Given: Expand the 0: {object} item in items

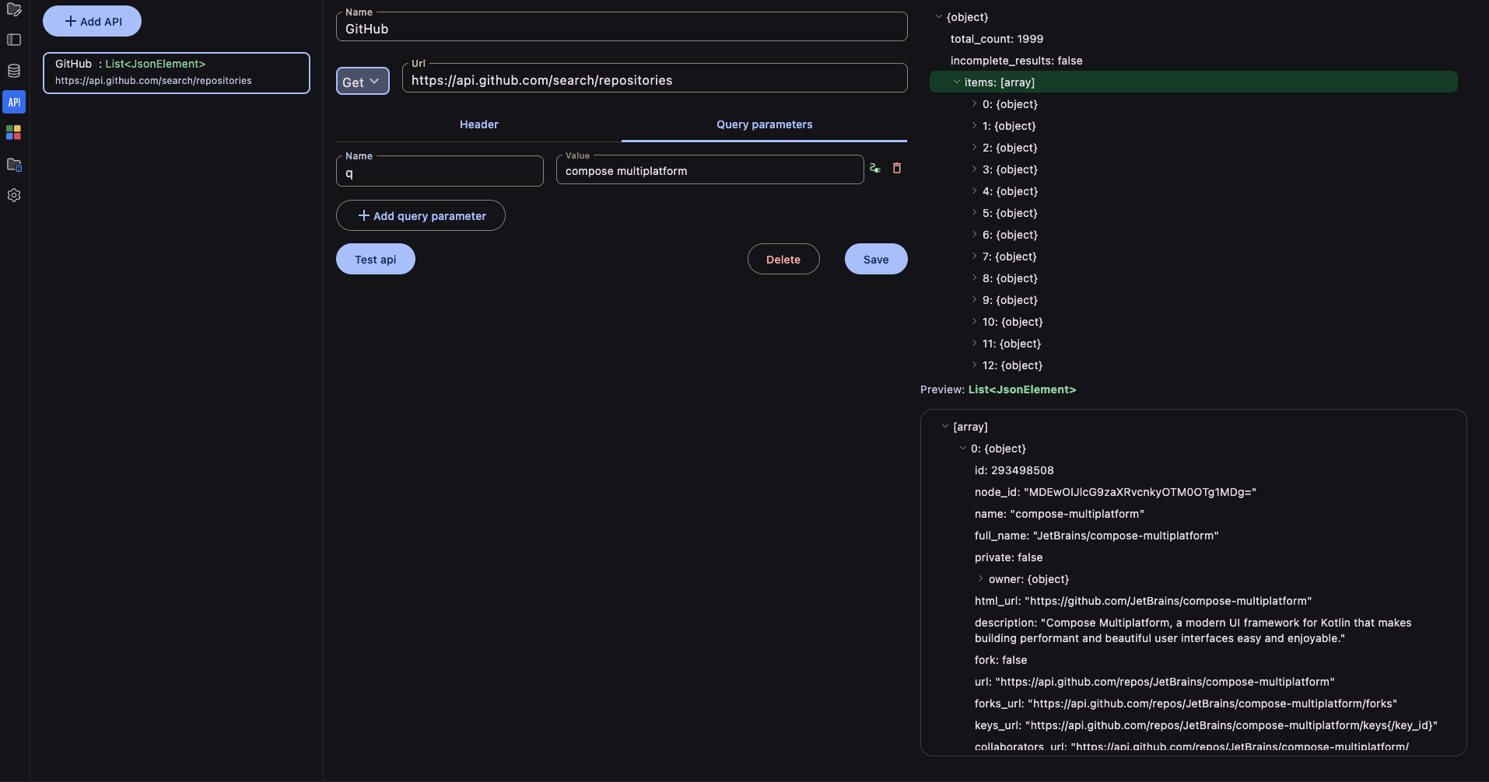Looking at the screenshot, I should (x=974, y=104).
